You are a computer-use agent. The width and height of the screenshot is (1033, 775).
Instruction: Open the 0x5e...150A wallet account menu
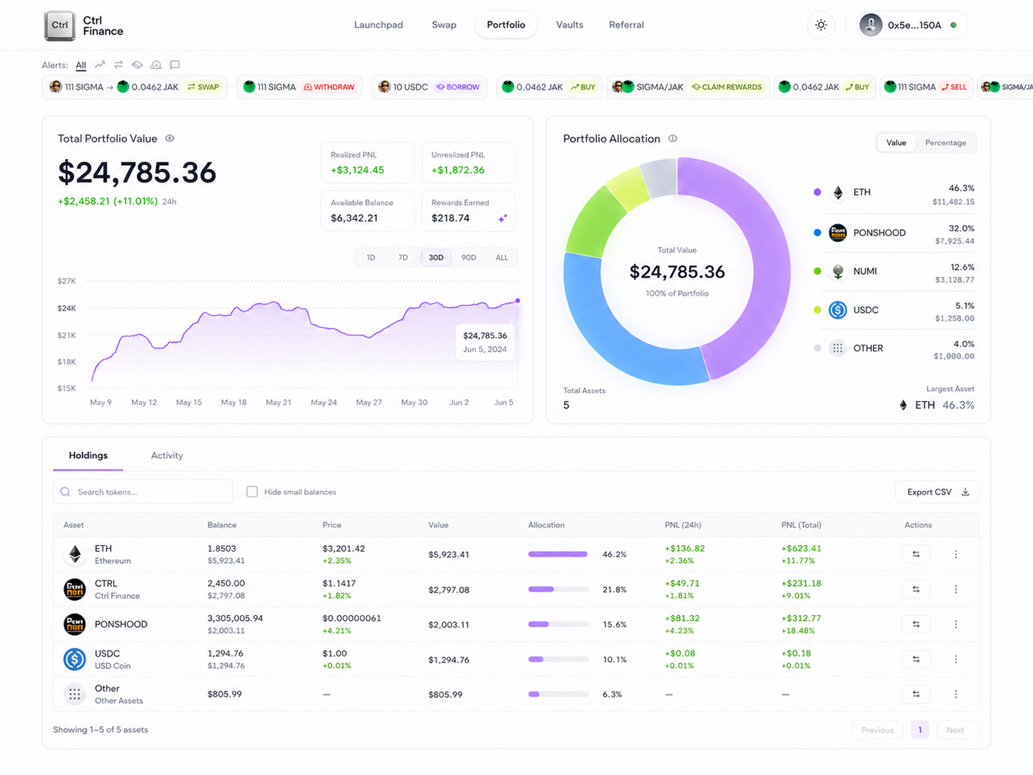tap(912, 25)
